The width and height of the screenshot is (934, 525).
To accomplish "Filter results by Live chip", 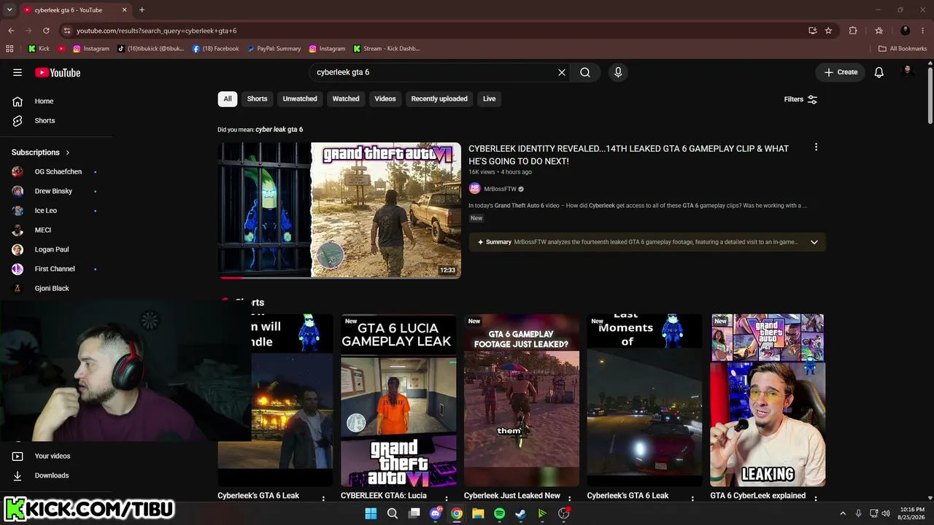I will tap(489, 99).
